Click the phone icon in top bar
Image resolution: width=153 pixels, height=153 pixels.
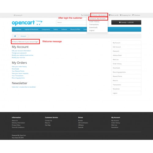point(82,15)
